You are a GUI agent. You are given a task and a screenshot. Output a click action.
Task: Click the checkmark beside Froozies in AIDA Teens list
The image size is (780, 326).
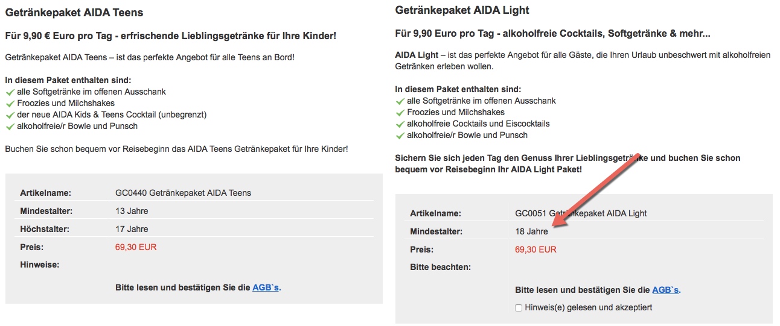coord(10,104)
